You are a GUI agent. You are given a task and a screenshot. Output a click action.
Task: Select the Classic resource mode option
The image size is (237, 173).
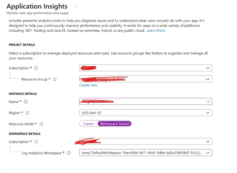click(89, 123)
